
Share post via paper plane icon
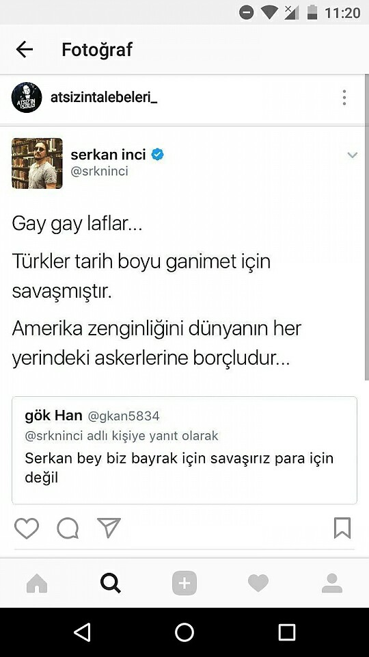tap(109, 528)
